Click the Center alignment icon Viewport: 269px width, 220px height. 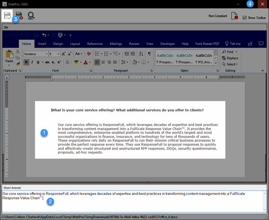pyautogui.click(x=103, y=62)
